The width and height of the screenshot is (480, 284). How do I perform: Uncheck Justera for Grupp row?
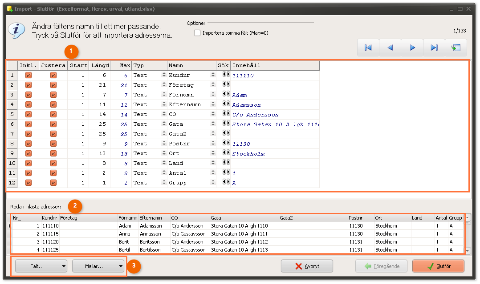click(53, 183)
